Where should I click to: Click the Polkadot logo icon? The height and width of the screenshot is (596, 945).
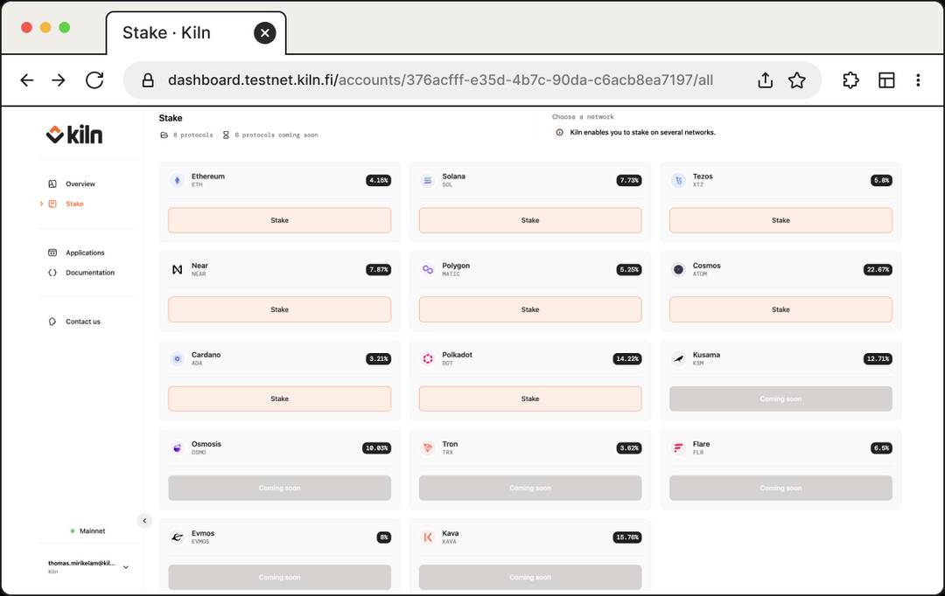[x=428, y=358]
